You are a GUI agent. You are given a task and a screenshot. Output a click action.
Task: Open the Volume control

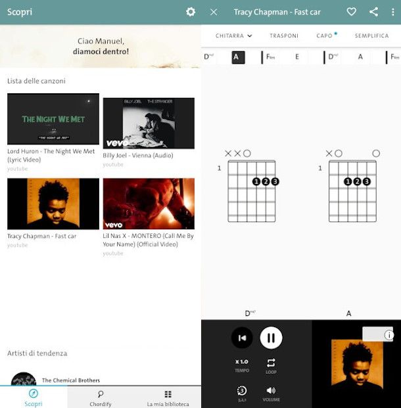[271, 394]
